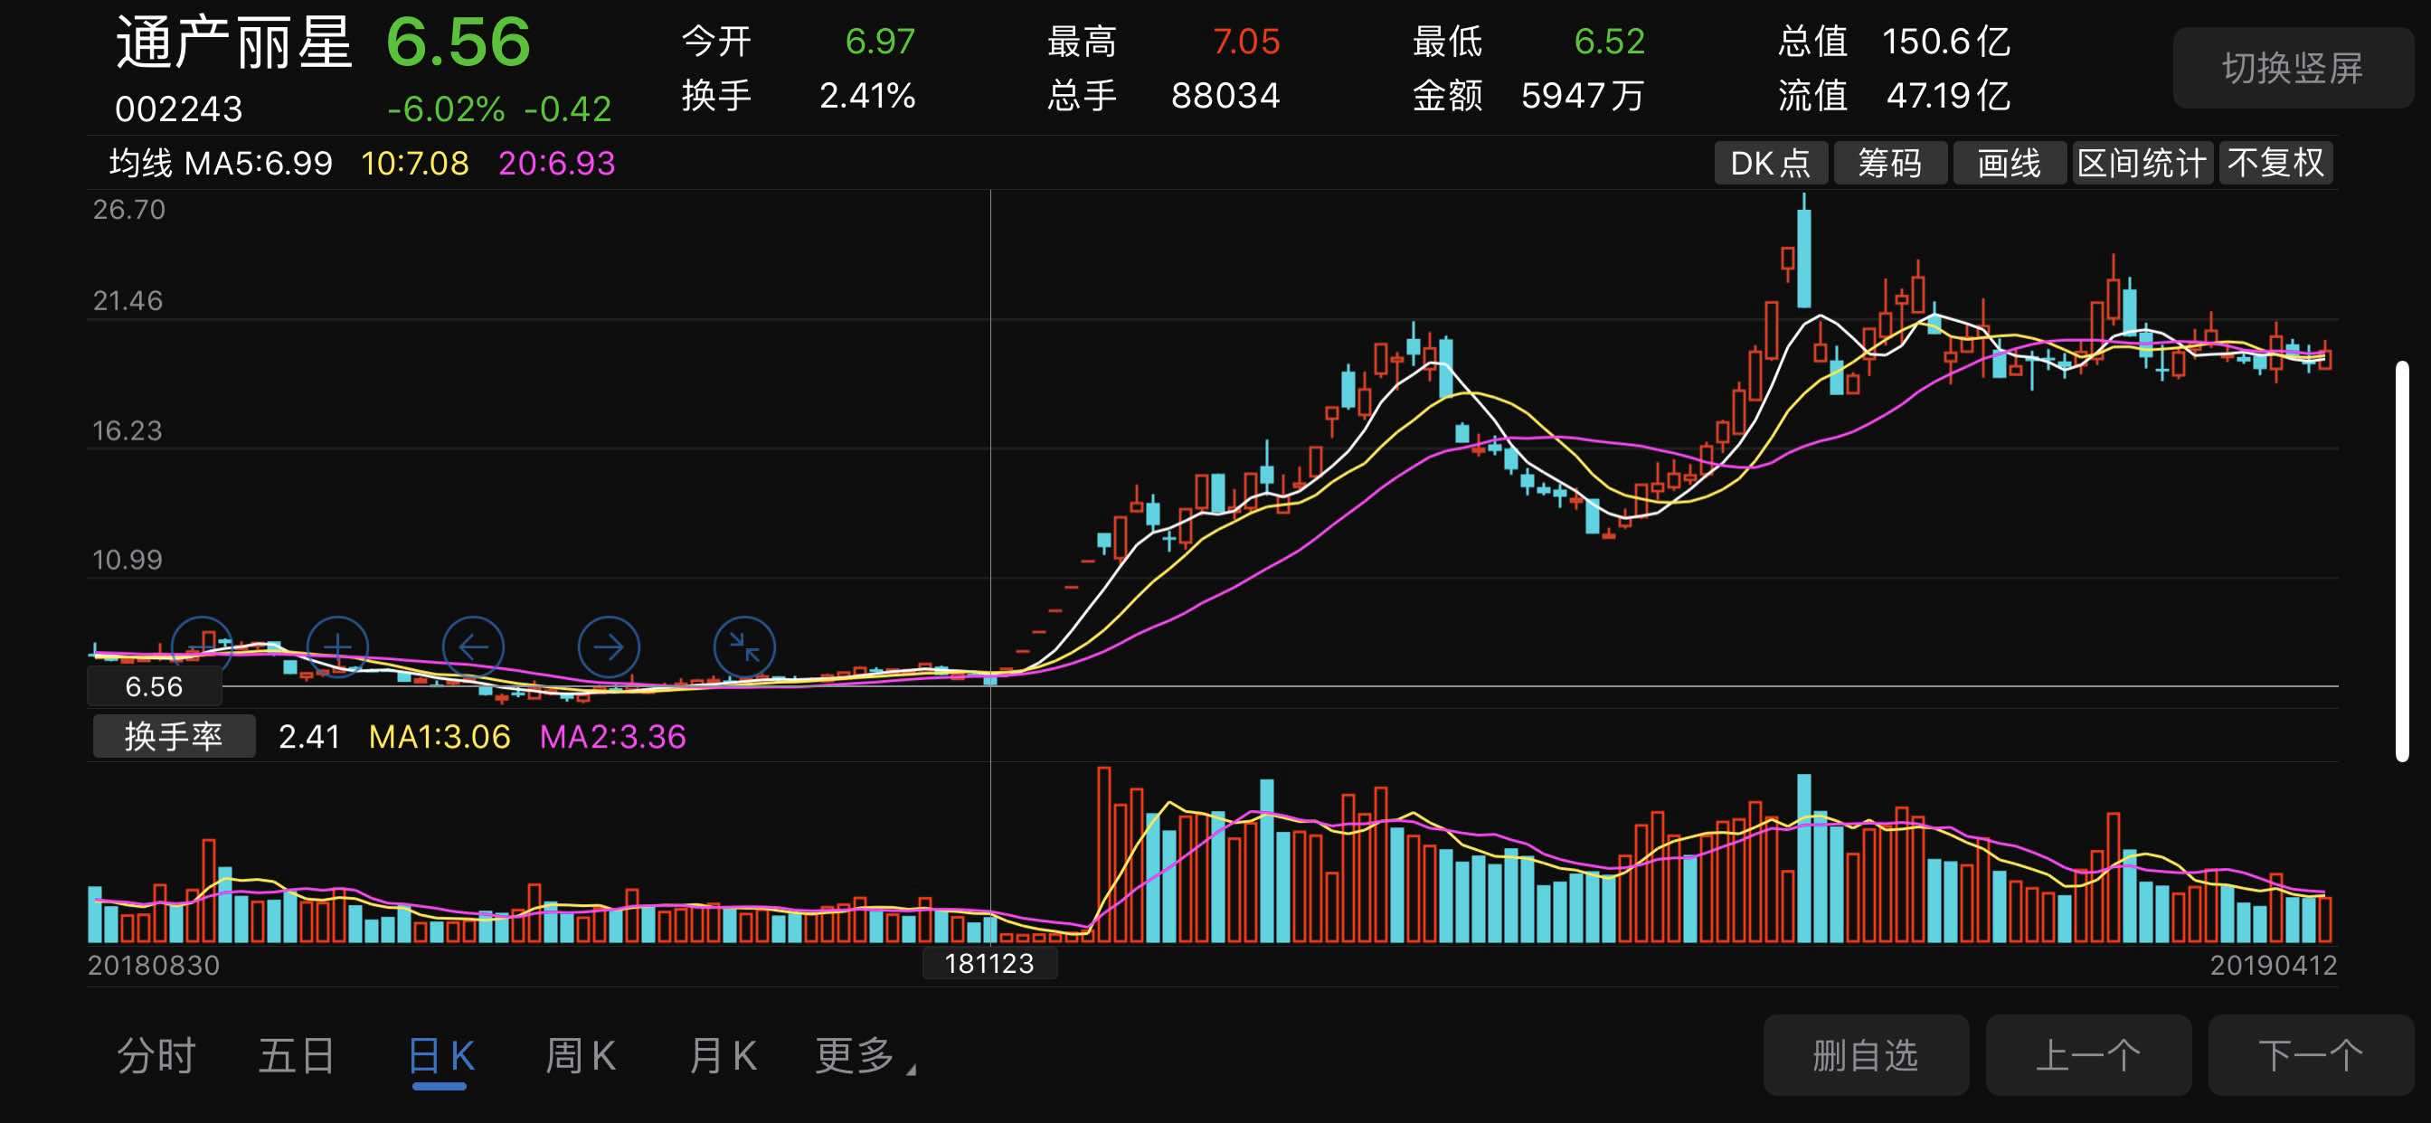Tap the 均线 MA5:6.99 label

[221, 164]
